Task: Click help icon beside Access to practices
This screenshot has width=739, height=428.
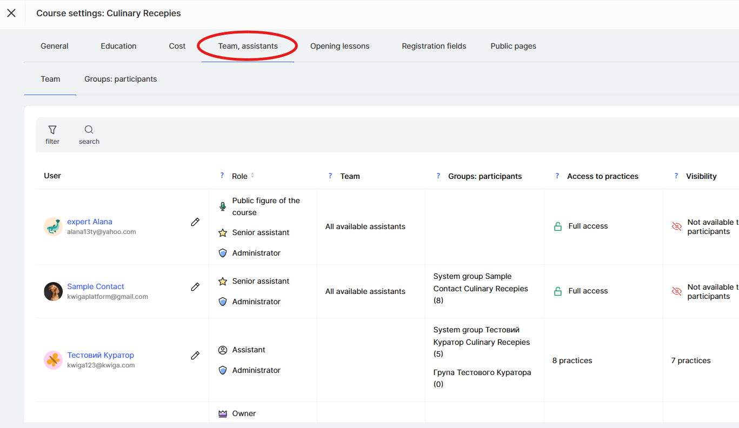Action: pos(557,176)
